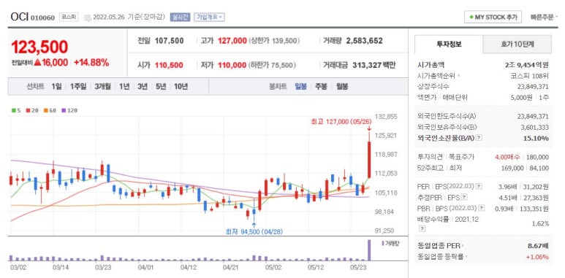
Task: Select the 1주일 line chart period
Action: (77, 86)
